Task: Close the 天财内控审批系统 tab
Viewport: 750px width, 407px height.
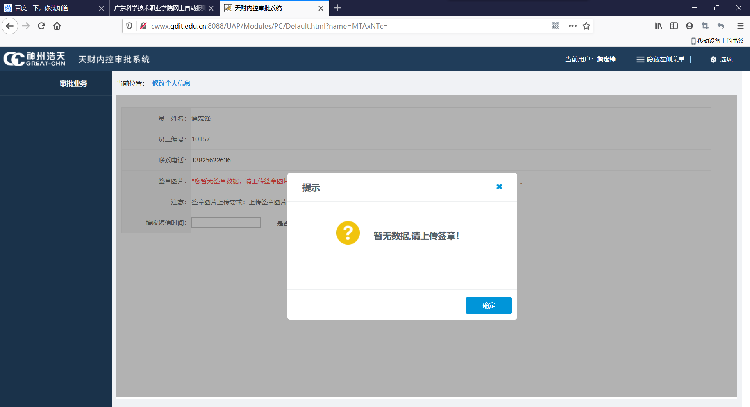Action: click(321, 8)
